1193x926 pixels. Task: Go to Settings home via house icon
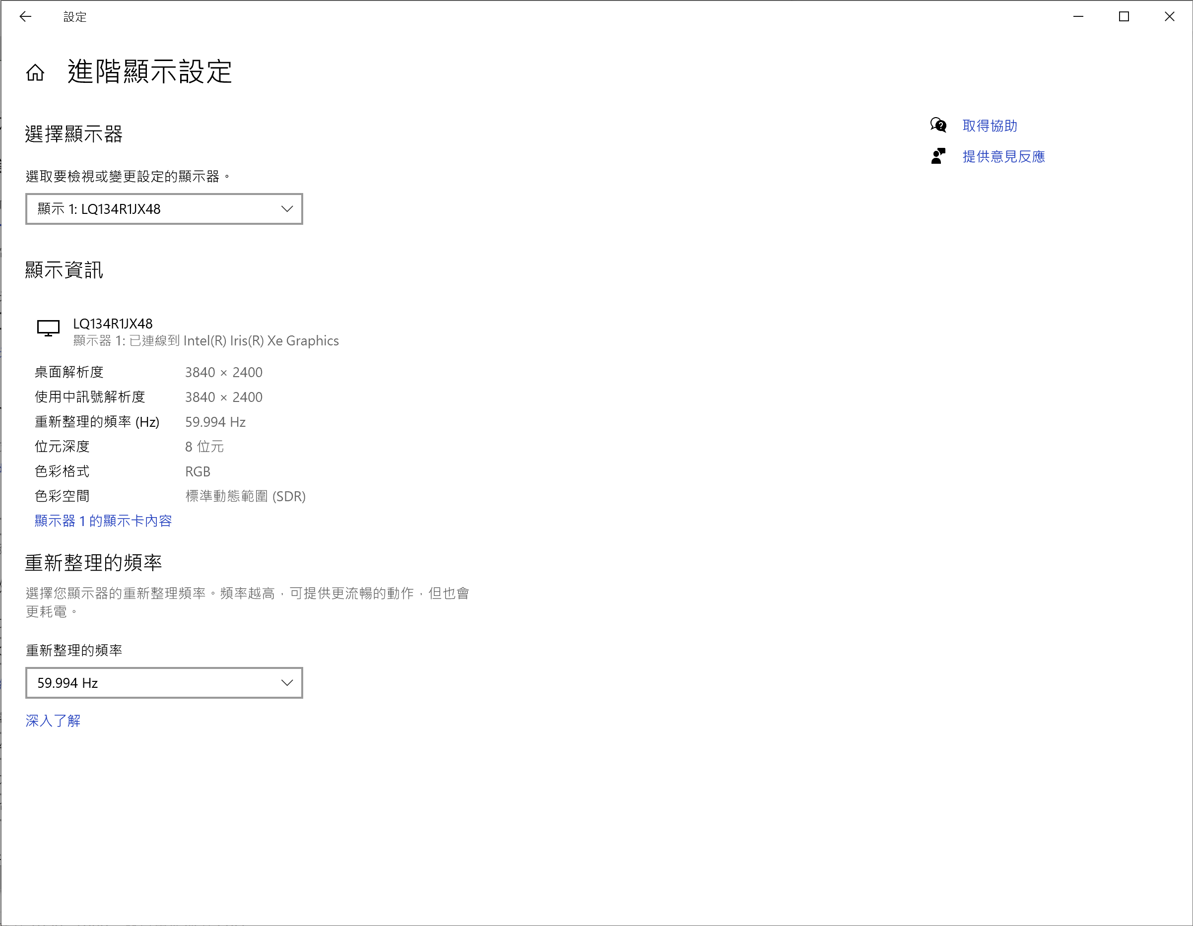(x=35, y=72)
